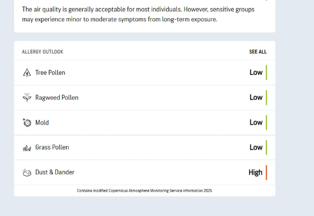Click green severity bar beside Tree Pollen Low
Screen dimensions: 314x216
(x=267, y=72)
